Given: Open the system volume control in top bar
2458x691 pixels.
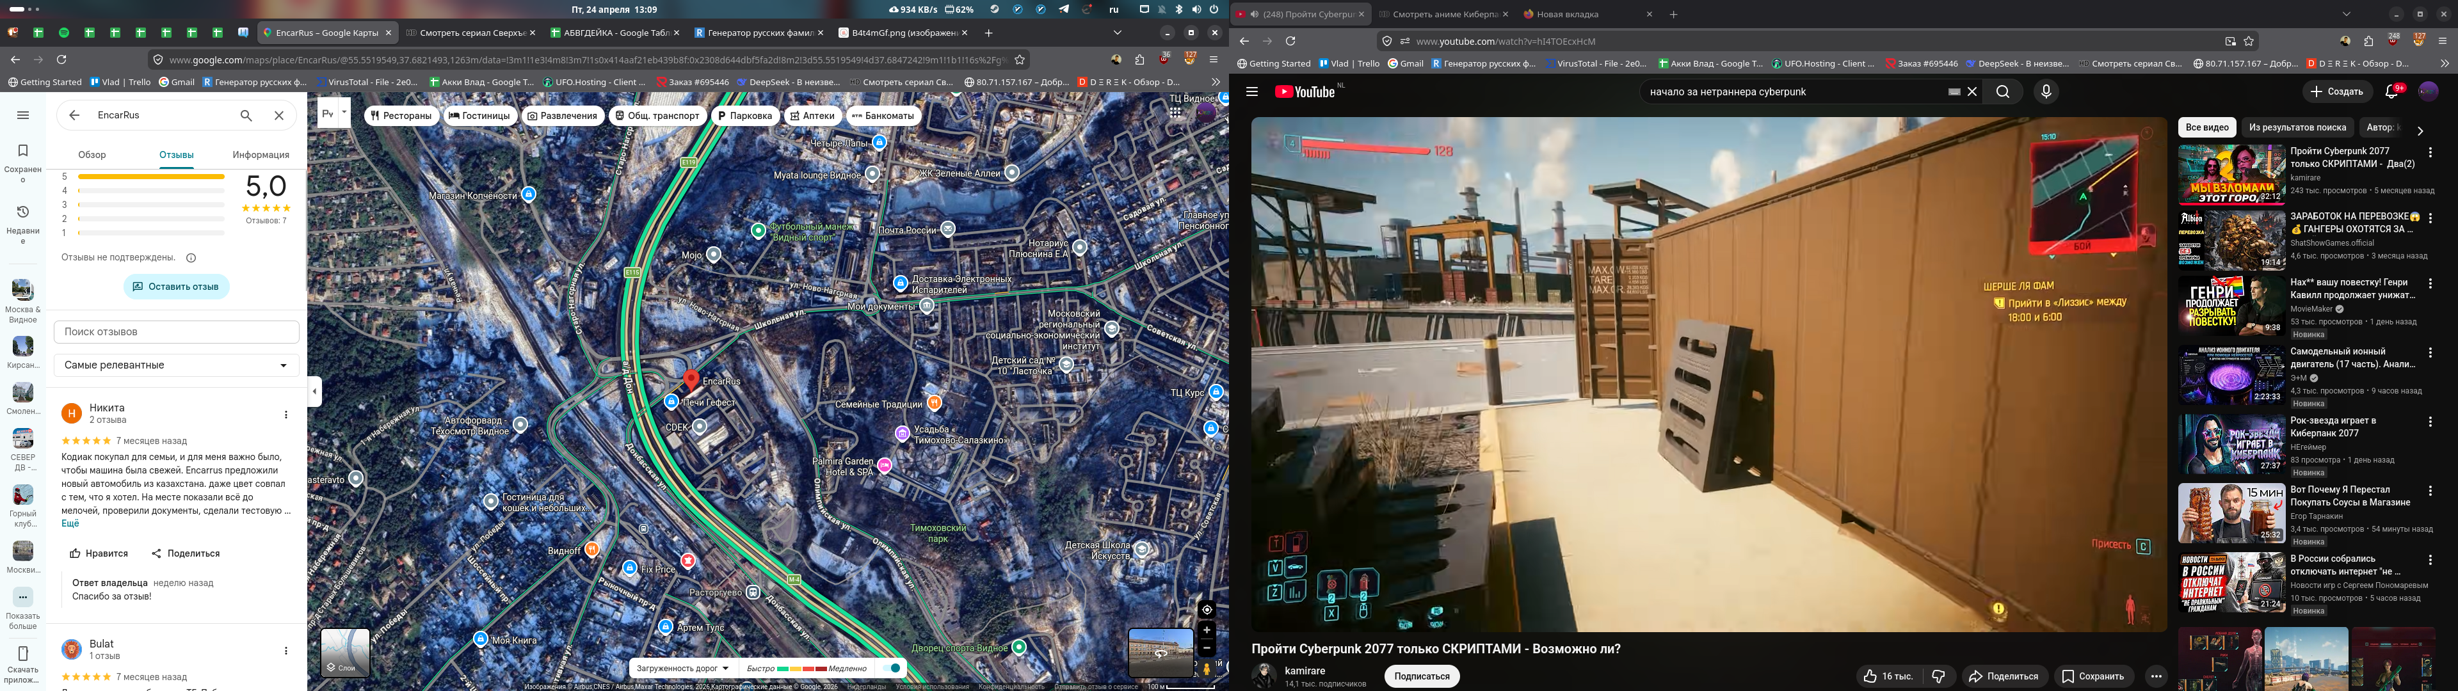Looking at the screenshot, I should (1196, 10).
